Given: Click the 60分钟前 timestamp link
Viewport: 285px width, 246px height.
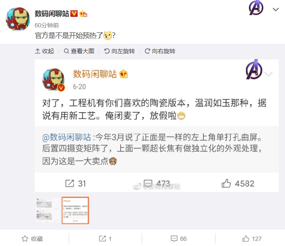Looking at the screenshot, I should pyautogui.click(x=47, y=25).
